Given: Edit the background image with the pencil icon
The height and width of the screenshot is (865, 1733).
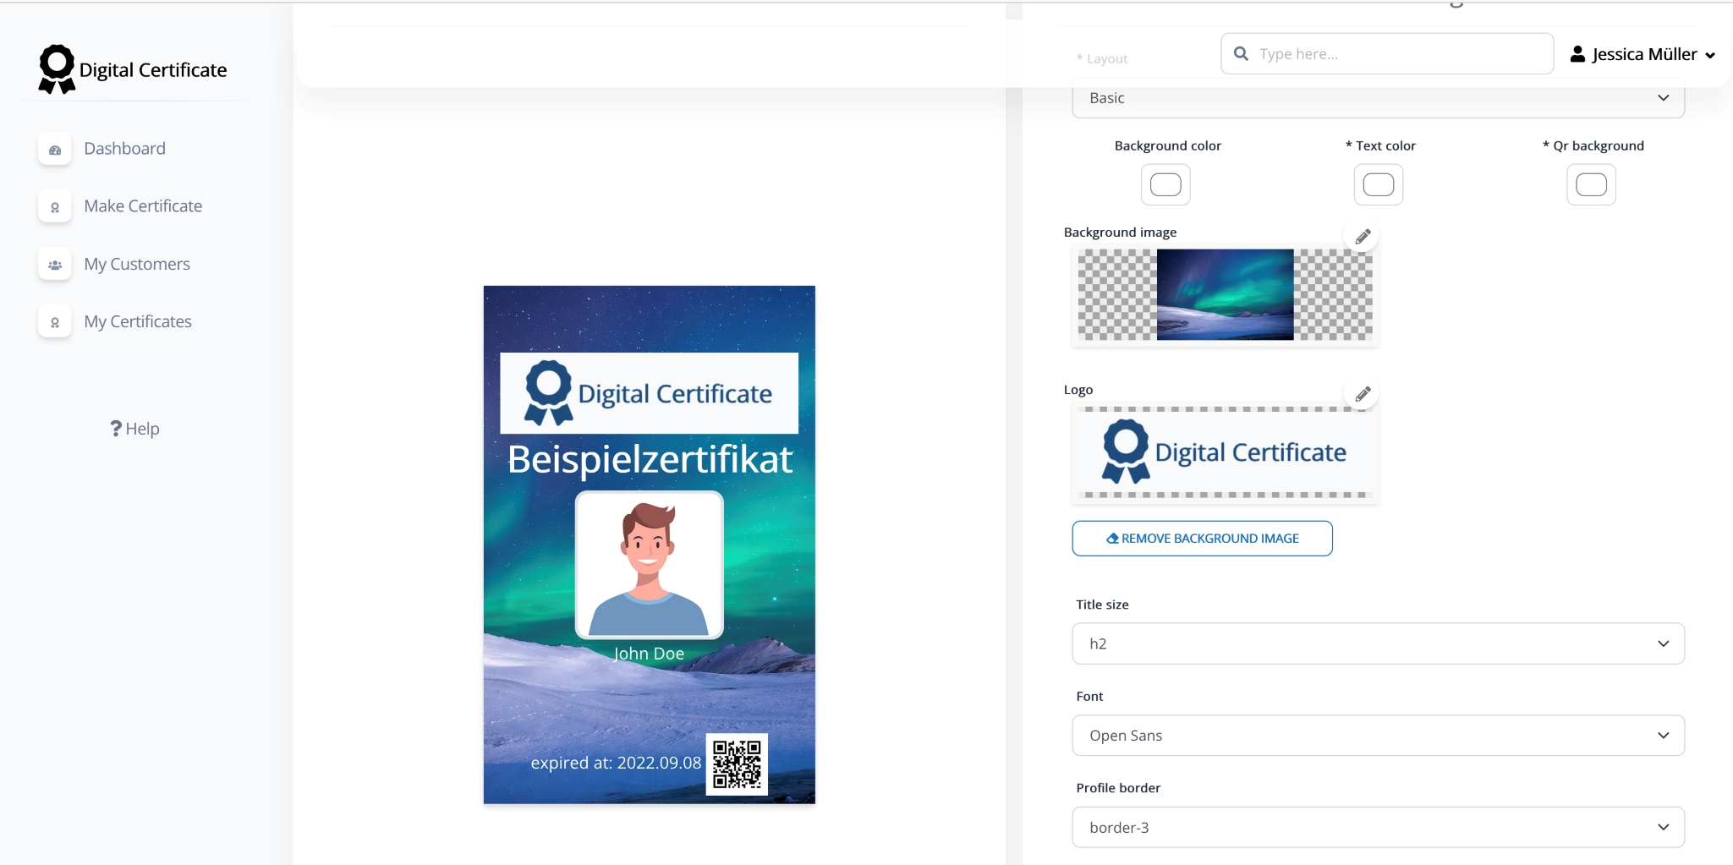Looking at the screenshot, I should coord(1361,236).
